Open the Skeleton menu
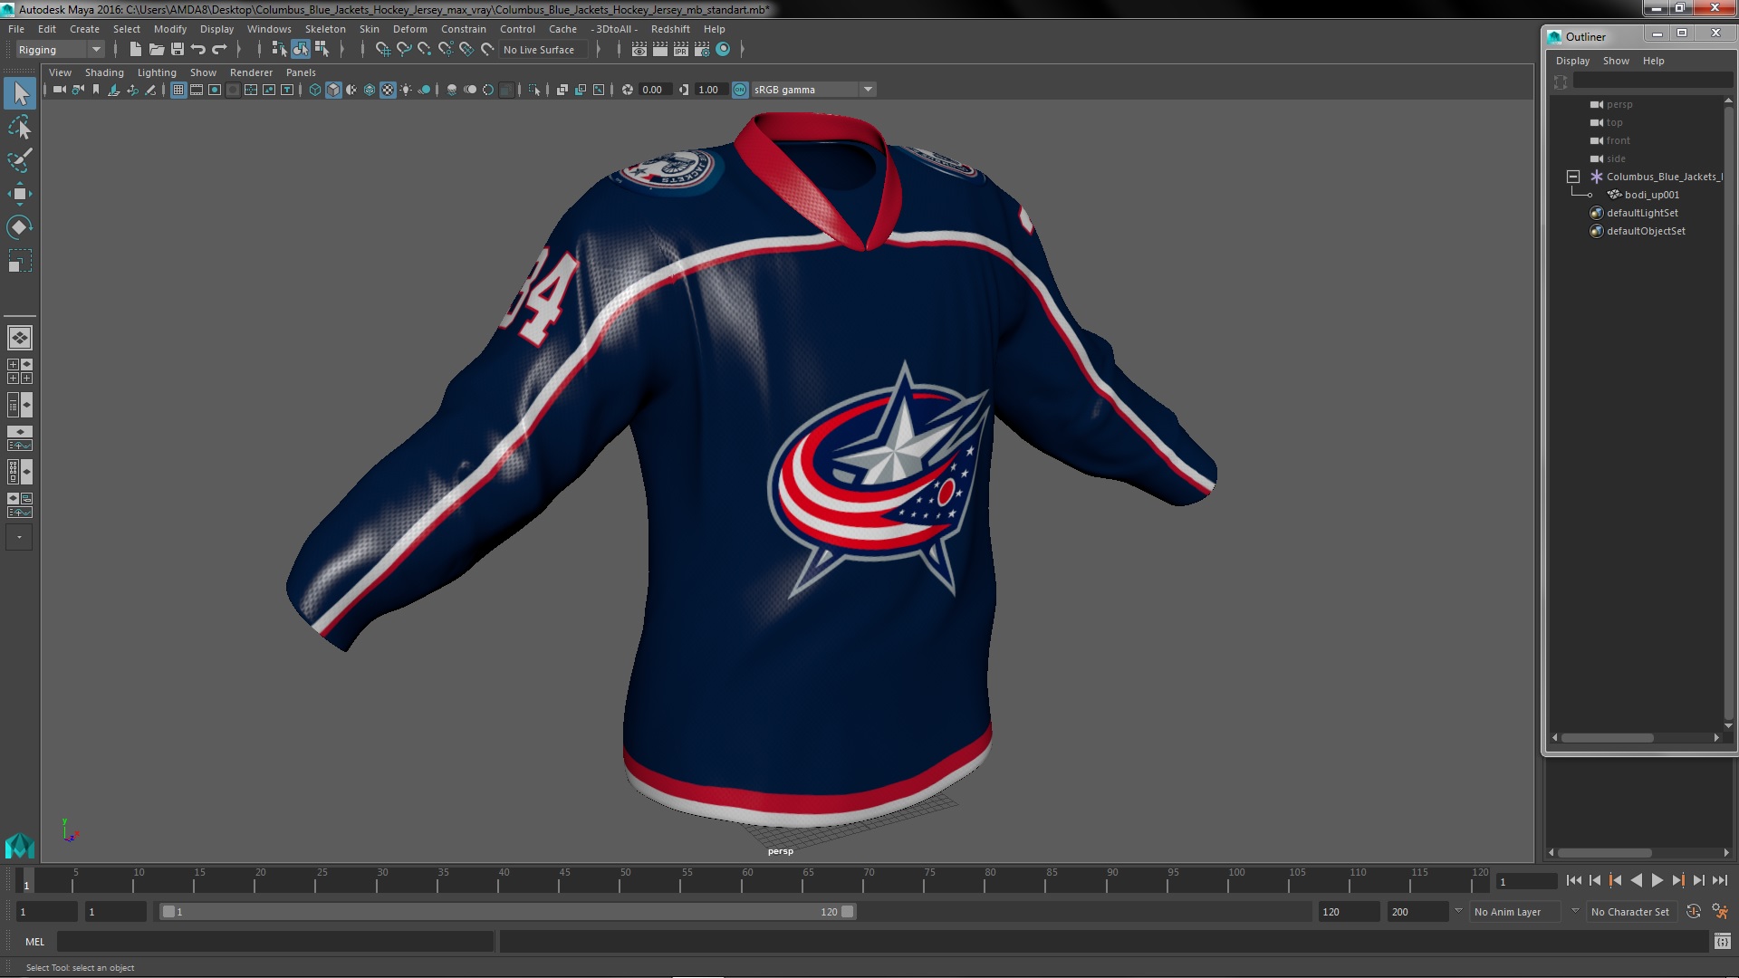The width and height of the screenshot is (1739, 978). pyautogui.click(x=325, y=29)
